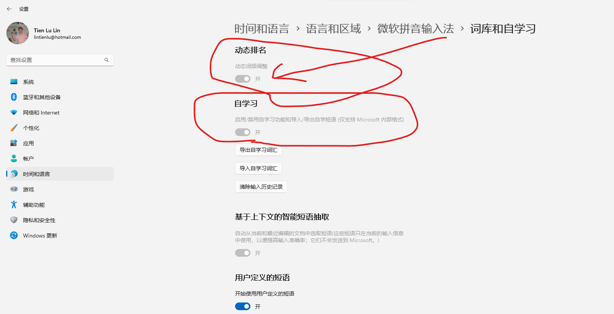Select the 网络和 Internet wifi icon
Screen dimensions: 614x314
[14, 112]
